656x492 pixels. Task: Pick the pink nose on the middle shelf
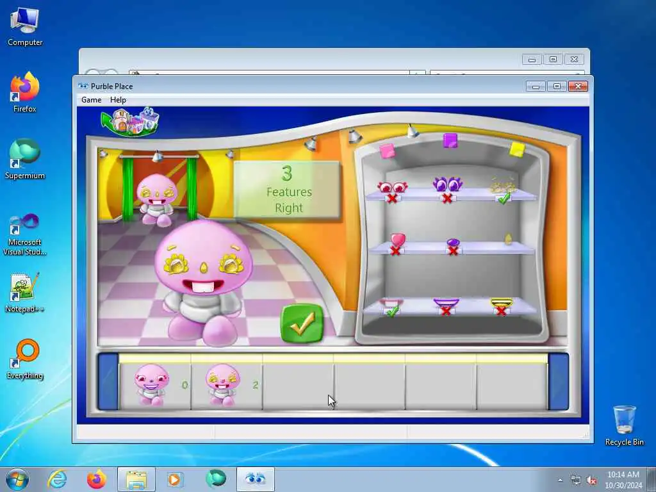(397, 241)
